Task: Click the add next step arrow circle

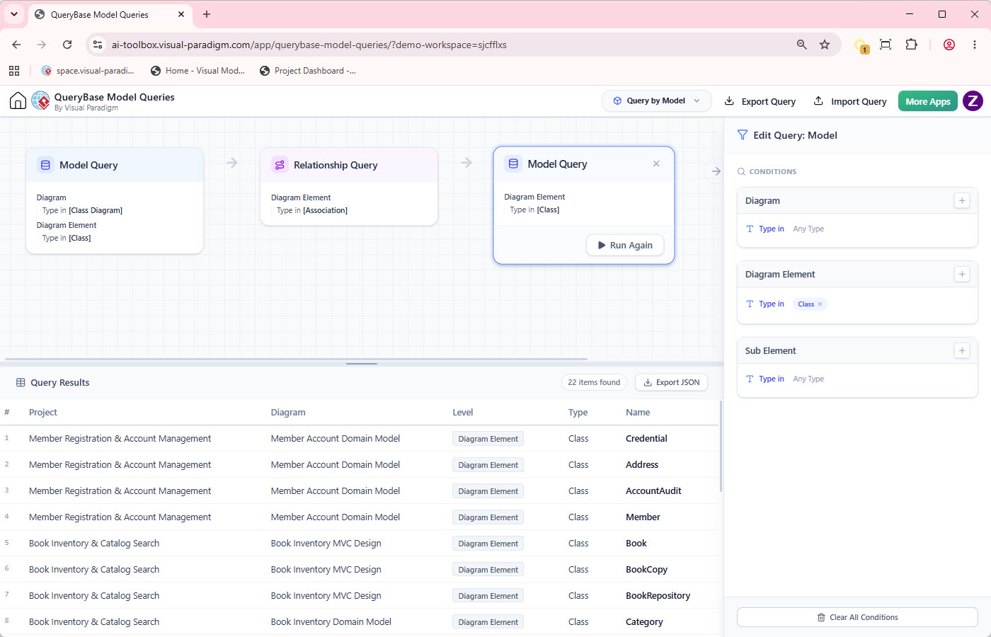Action: 716,171
